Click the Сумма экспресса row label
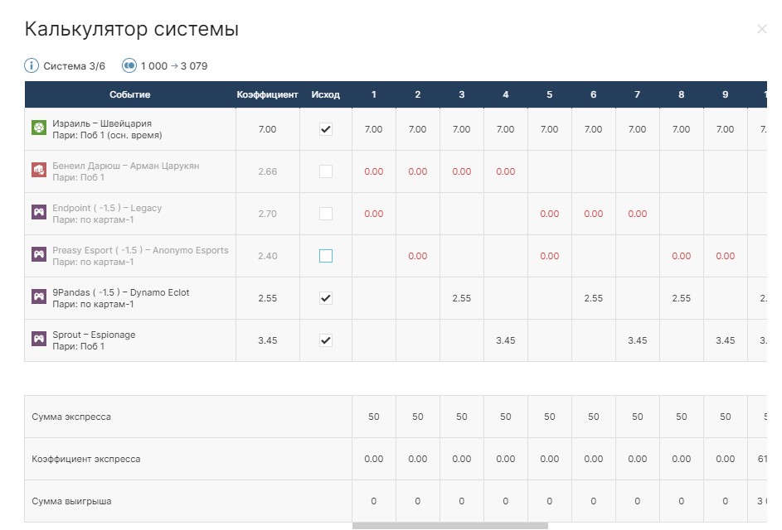This screenshot has height=530, width=782. [71, 417]
